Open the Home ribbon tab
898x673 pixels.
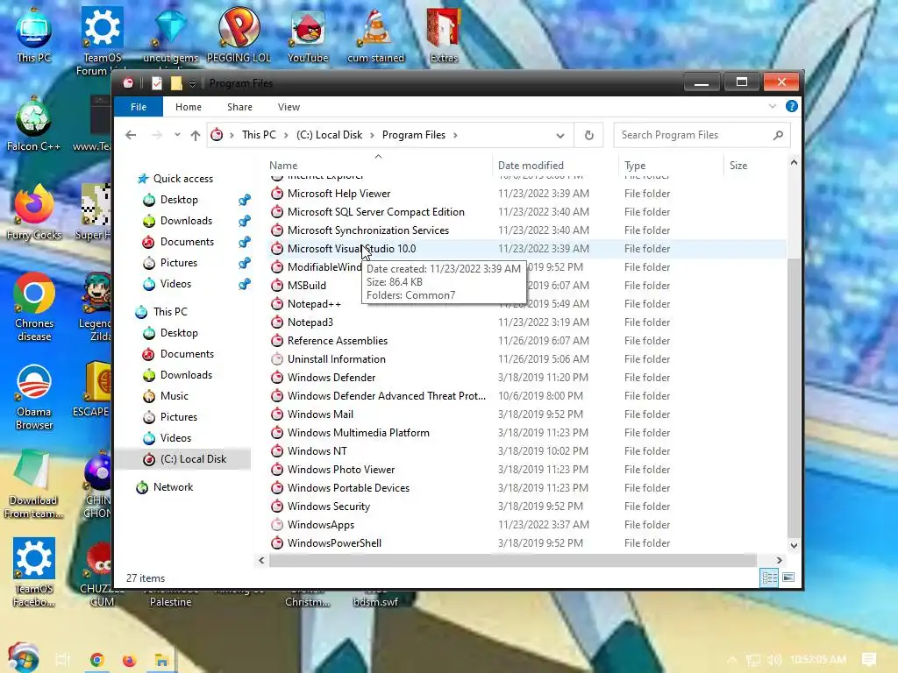189,107
